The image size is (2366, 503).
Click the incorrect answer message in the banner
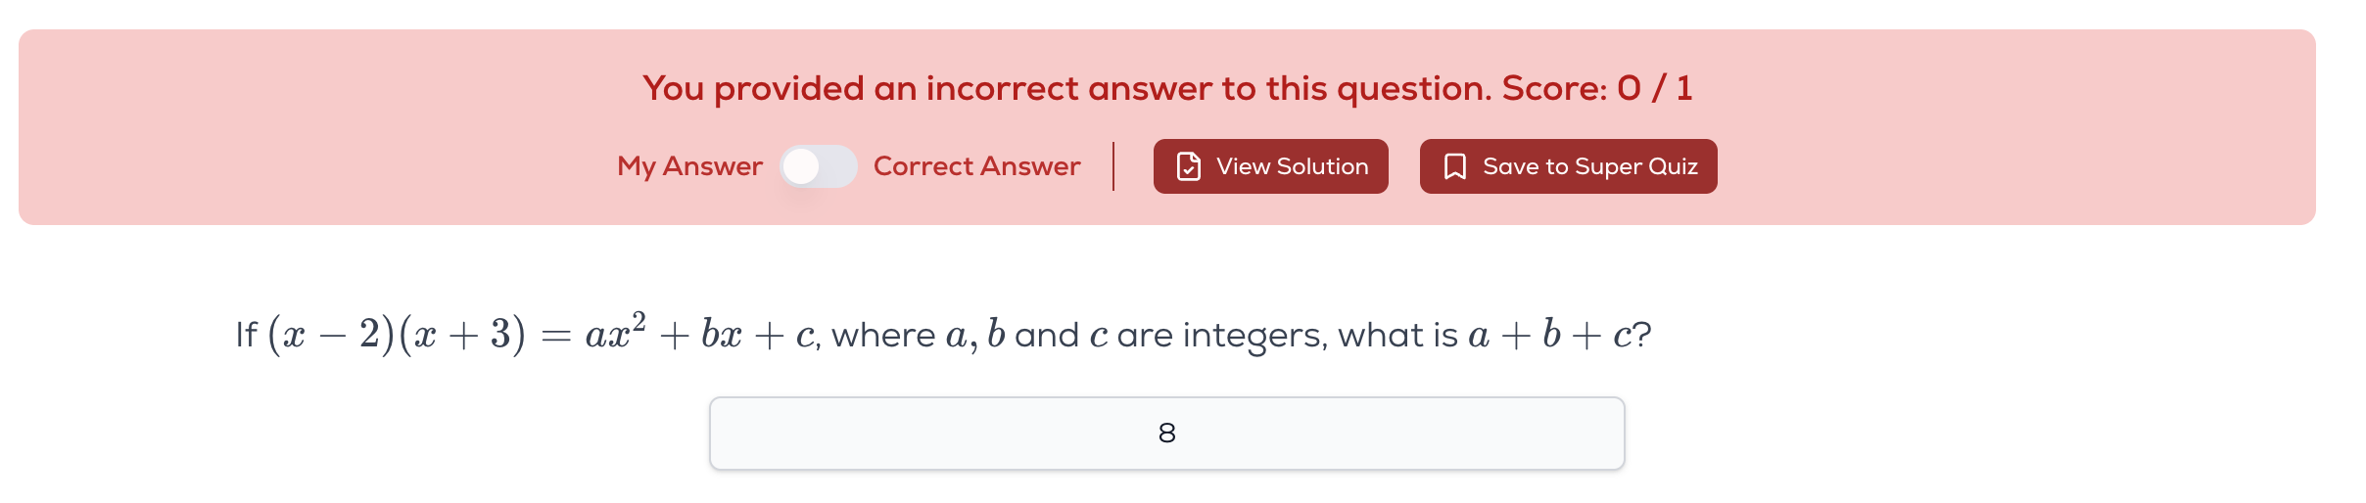pos(1067,89)
